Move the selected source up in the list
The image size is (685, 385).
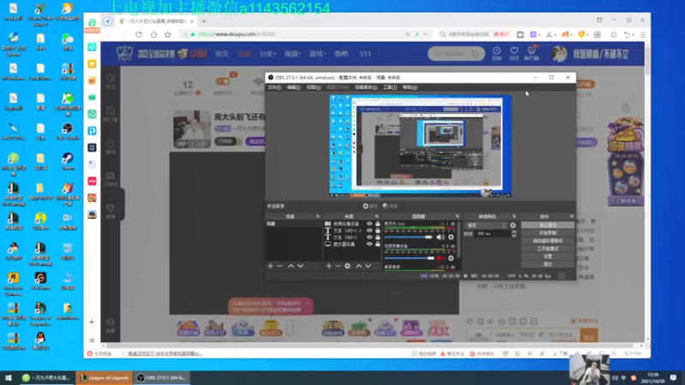click(x=359, y=266)
